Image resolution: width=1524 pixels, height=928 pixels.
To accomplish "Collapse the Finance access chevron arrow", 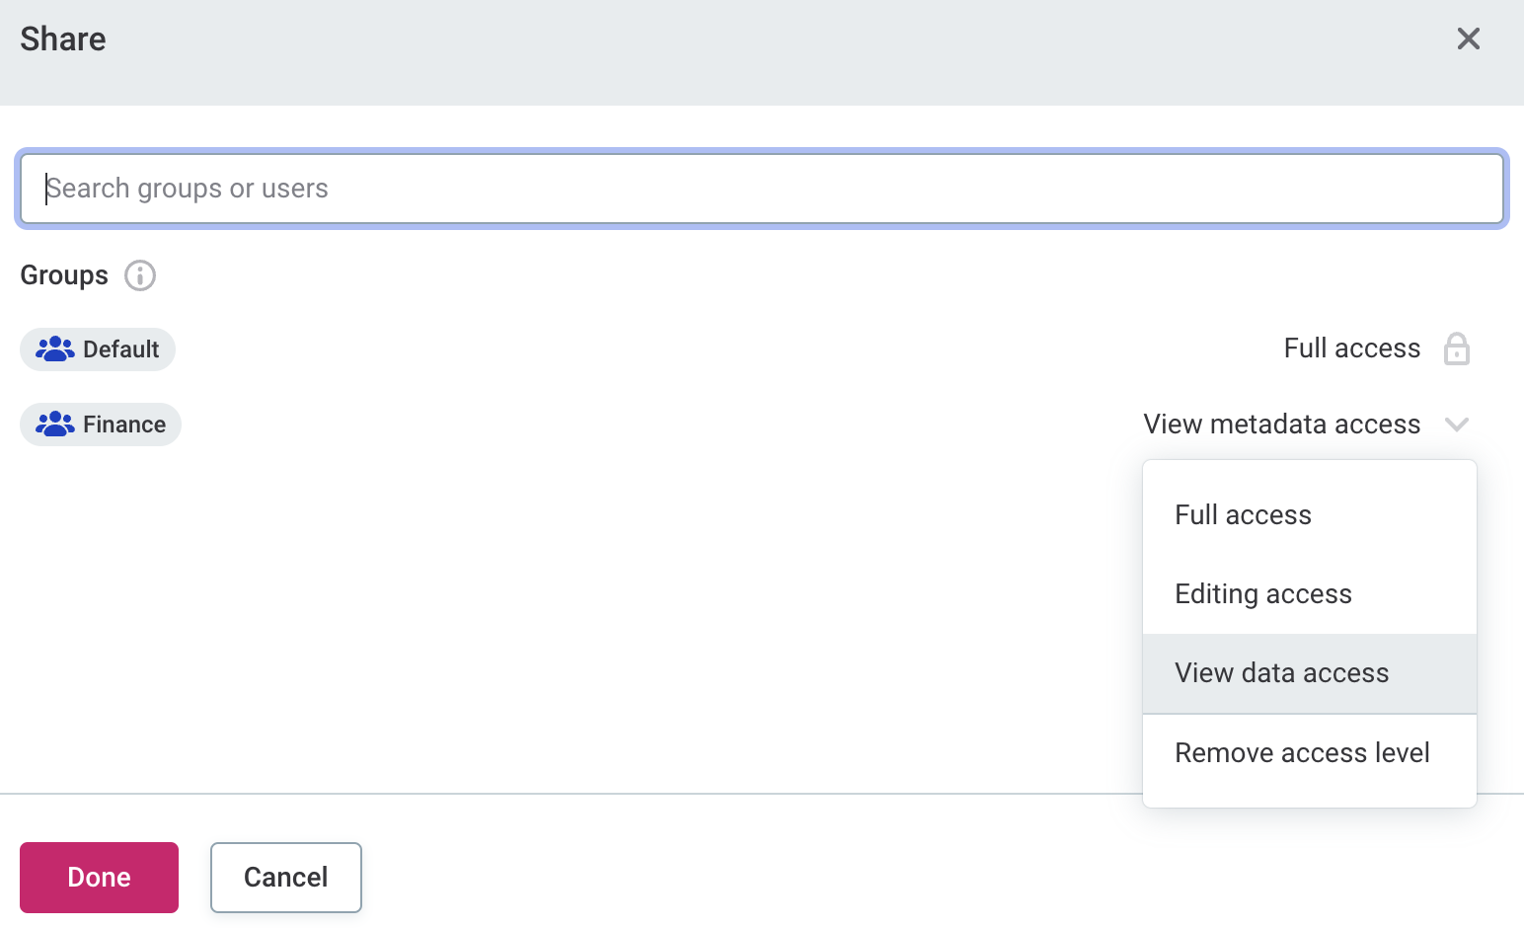I will [x=1456, y=425].
